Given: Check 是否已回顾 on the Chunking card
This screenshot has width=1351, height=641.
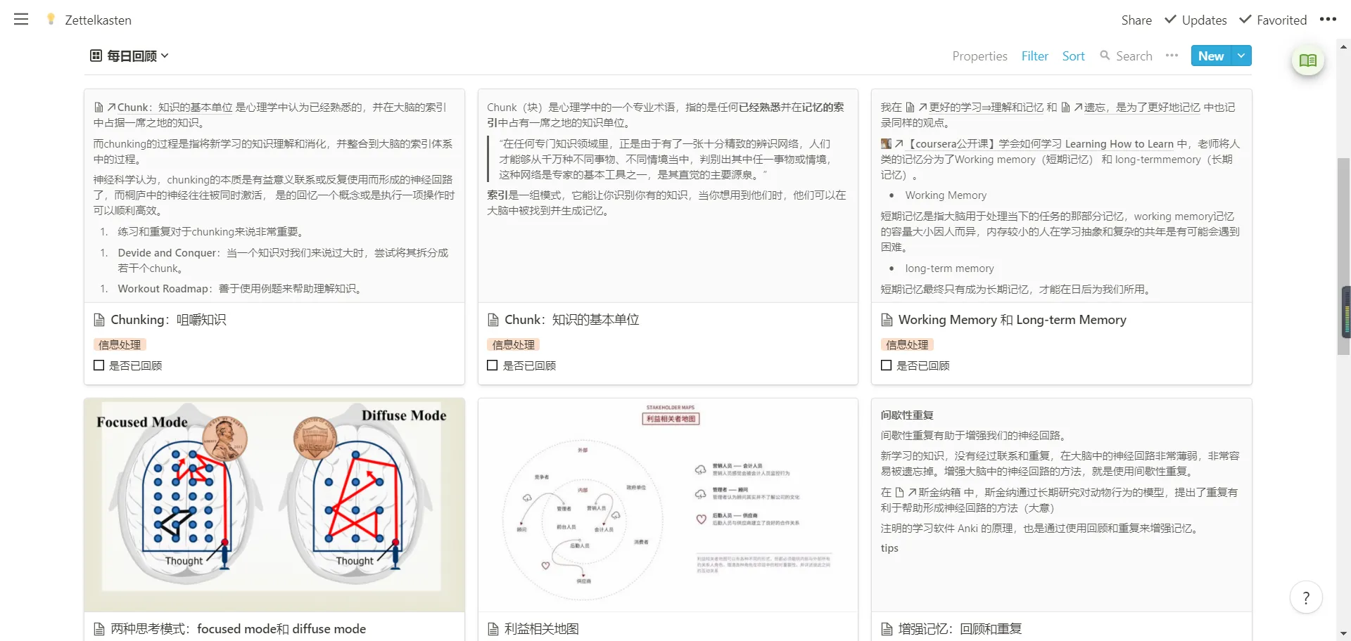Looking at the screenshot, I should pyautogui.click(x=99, y=365).
